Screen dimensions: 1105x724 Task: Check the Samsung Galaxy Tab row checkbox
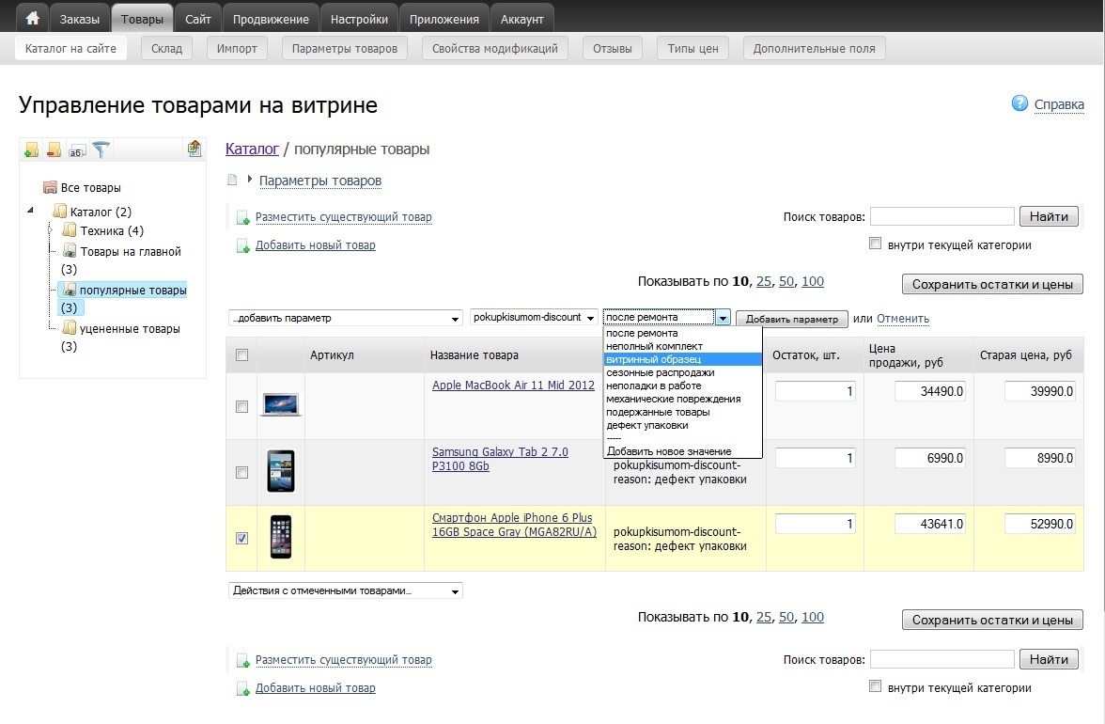241,472
